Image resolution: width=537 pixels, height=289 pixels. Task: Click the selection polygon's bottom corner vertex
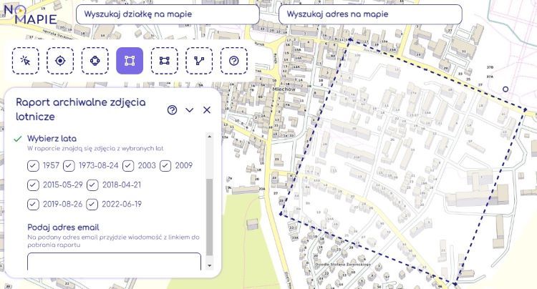click(x=455, y=284)
